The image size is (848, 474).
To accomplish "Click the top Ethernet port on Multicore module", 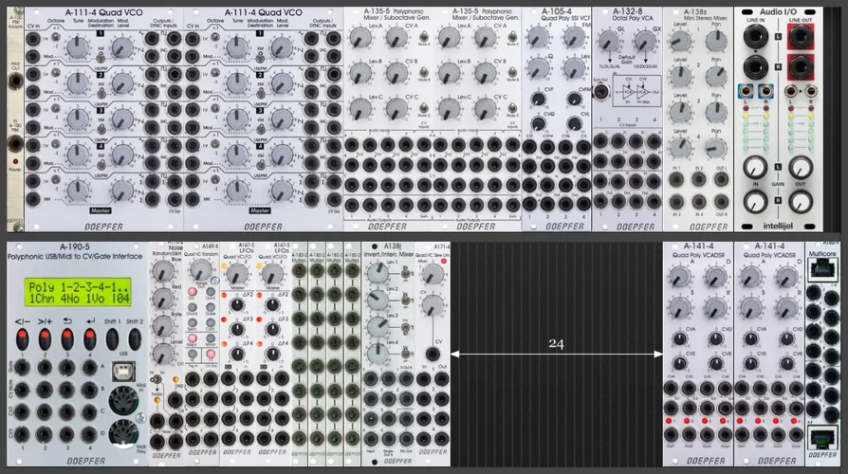I will (824, 269).
